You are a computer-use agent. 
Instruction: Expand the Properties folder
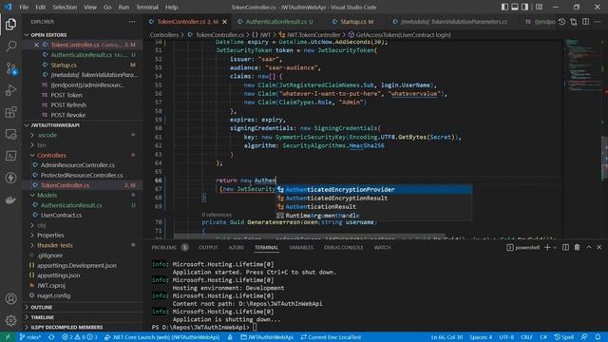pos(50,235)
